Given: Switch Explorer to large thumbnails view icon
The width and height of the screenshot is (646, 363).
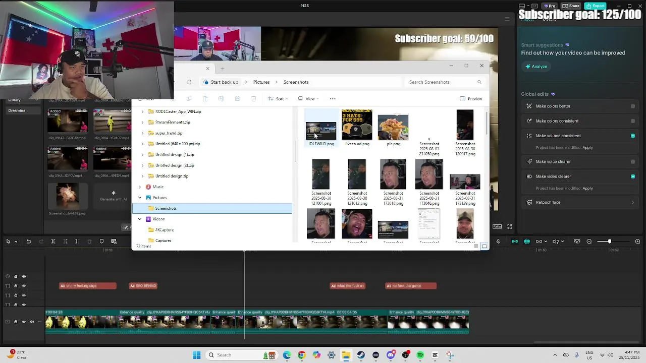Looking at the screenshot, I should tap(484, 247).
